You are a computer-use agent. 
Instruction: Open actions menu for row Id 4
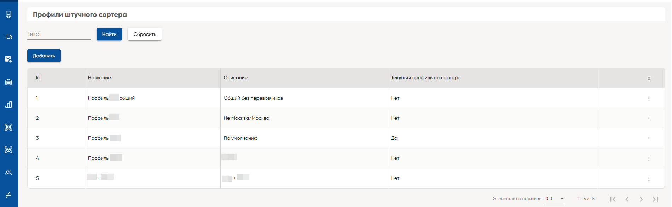649,159
